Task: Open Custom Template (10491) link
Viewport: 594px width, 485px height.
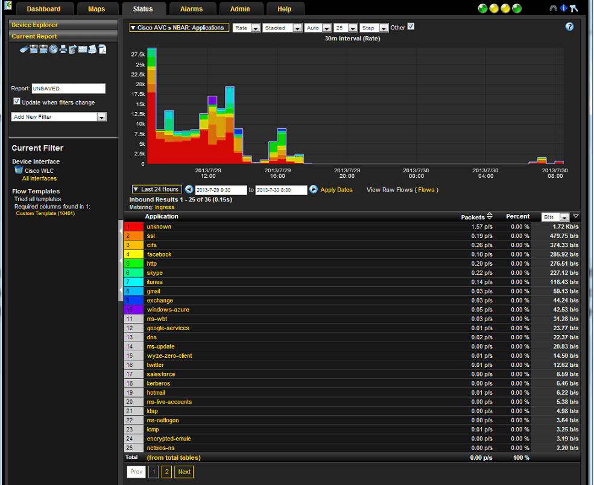Action: 45,213
